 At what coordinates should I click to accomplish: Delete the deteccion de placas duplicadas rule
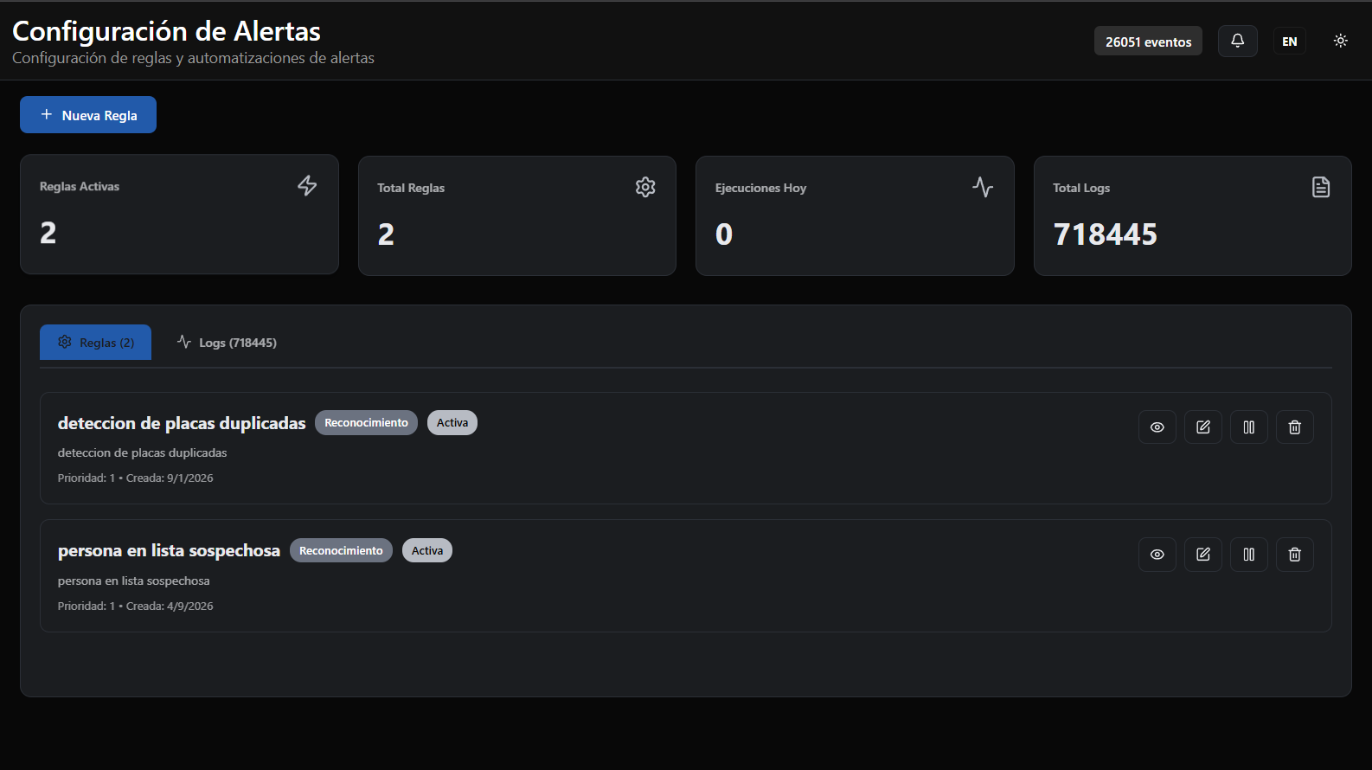[1294, 427]
